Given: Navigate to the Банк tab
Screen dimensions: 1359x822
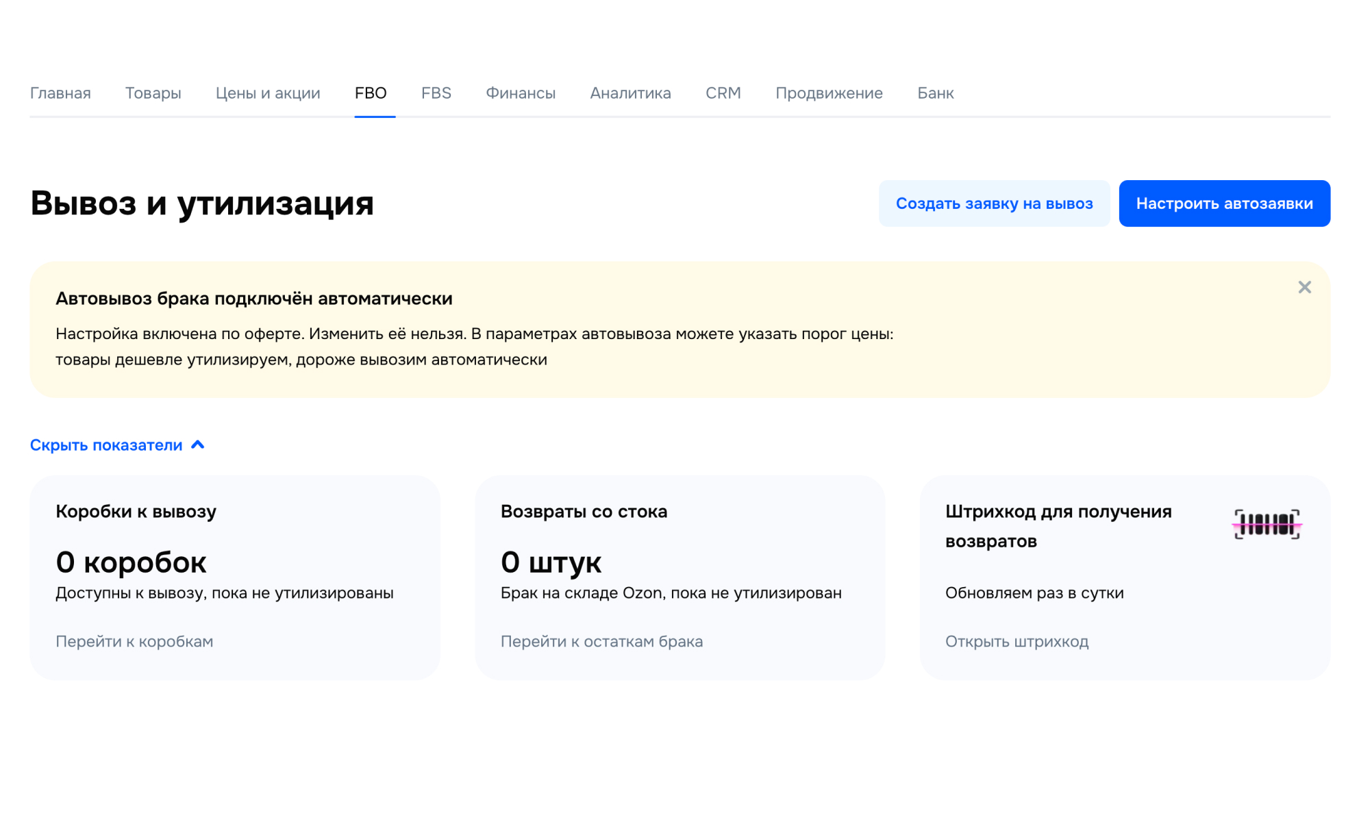Looking at the screenshot, I should coord(935,93).
